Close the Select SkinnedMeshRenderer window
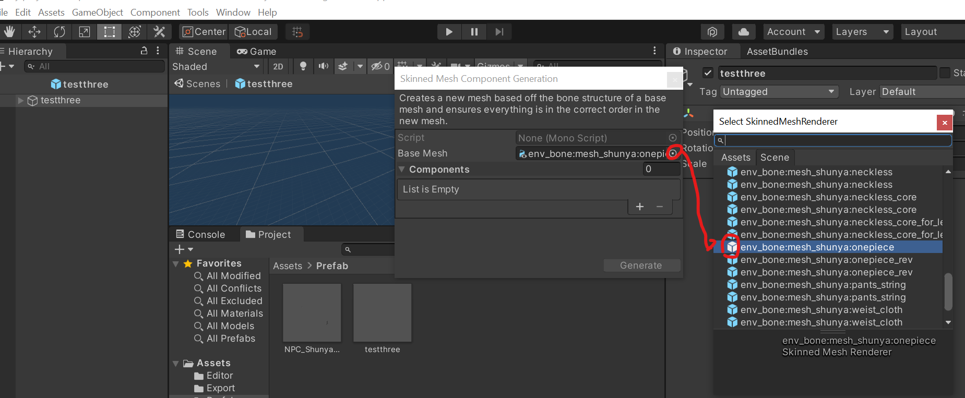This screenshot has width=965, height=398. [944, 123]
